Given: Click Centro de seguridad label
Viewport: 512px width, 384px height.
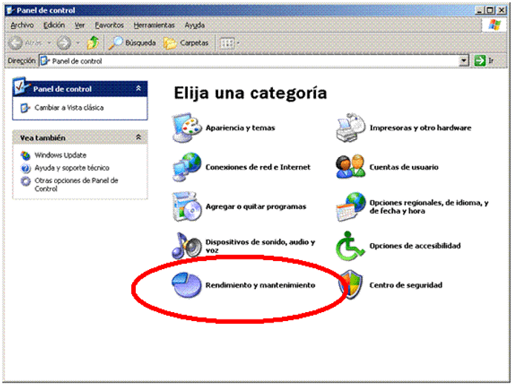Looking at the screenshot, I should 406,285.
